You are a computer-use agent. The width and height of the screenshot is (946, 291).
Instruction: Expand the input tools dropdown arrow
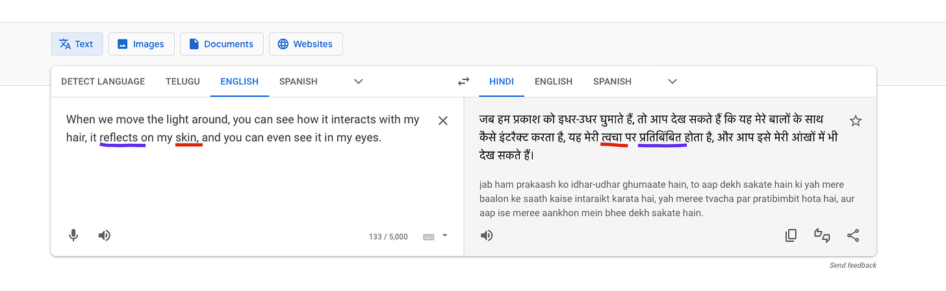pos(445,236)
